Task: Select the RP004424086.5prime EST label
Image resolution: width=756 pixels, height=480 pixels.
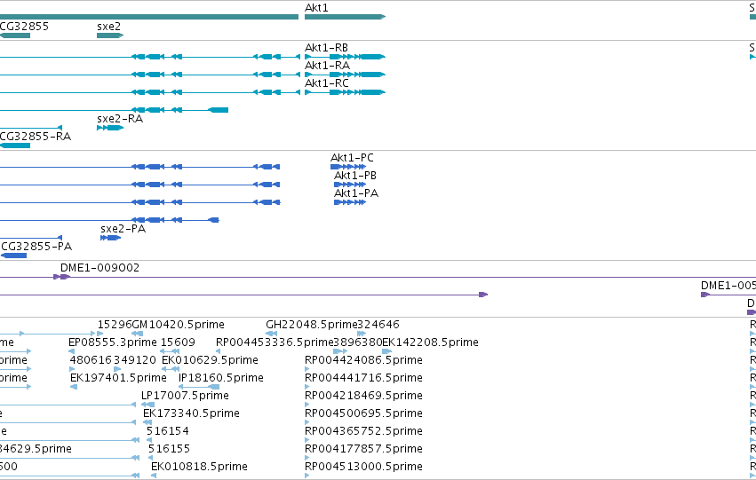Action: [x=363, y=360]
